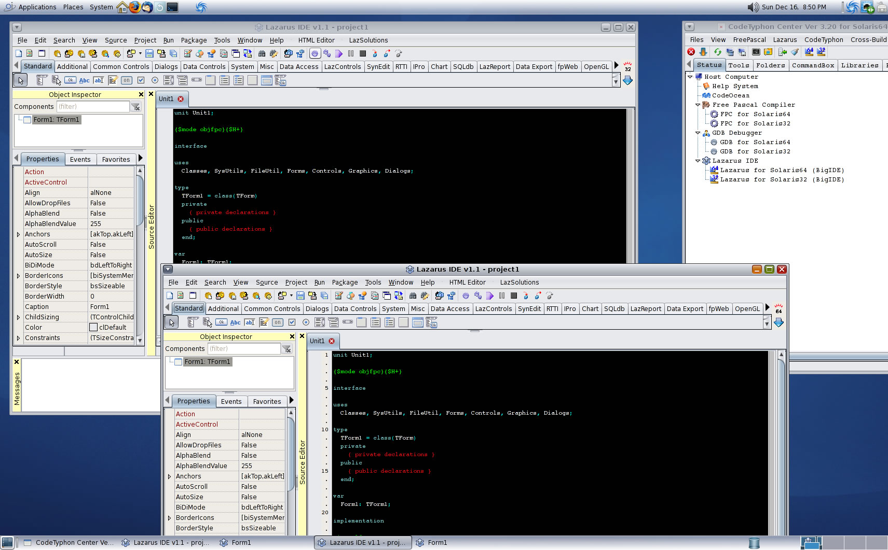Select Form1: TForm1 in front component tree
888x550 pixels.
coord(207,362)
